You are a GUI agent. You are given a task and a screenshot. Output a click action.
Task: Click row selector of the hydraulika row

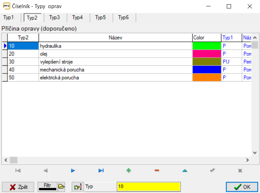[5, 46]
